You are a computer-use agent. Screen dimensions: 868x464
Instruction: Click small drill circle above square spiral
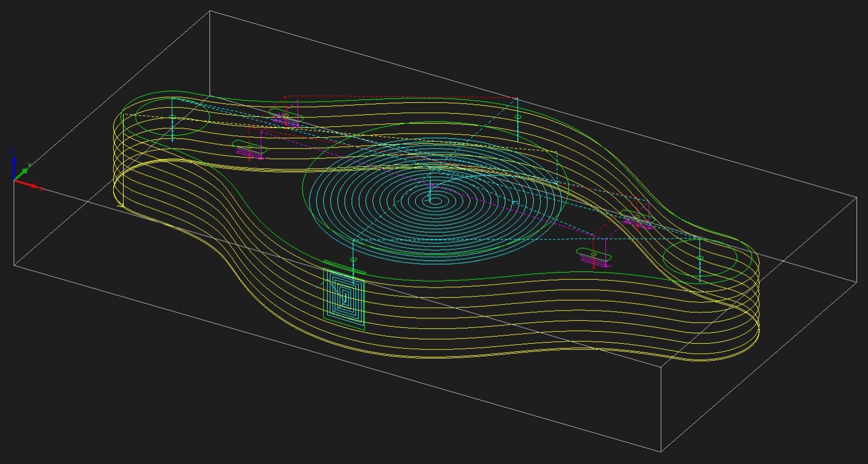coord(353,259)
